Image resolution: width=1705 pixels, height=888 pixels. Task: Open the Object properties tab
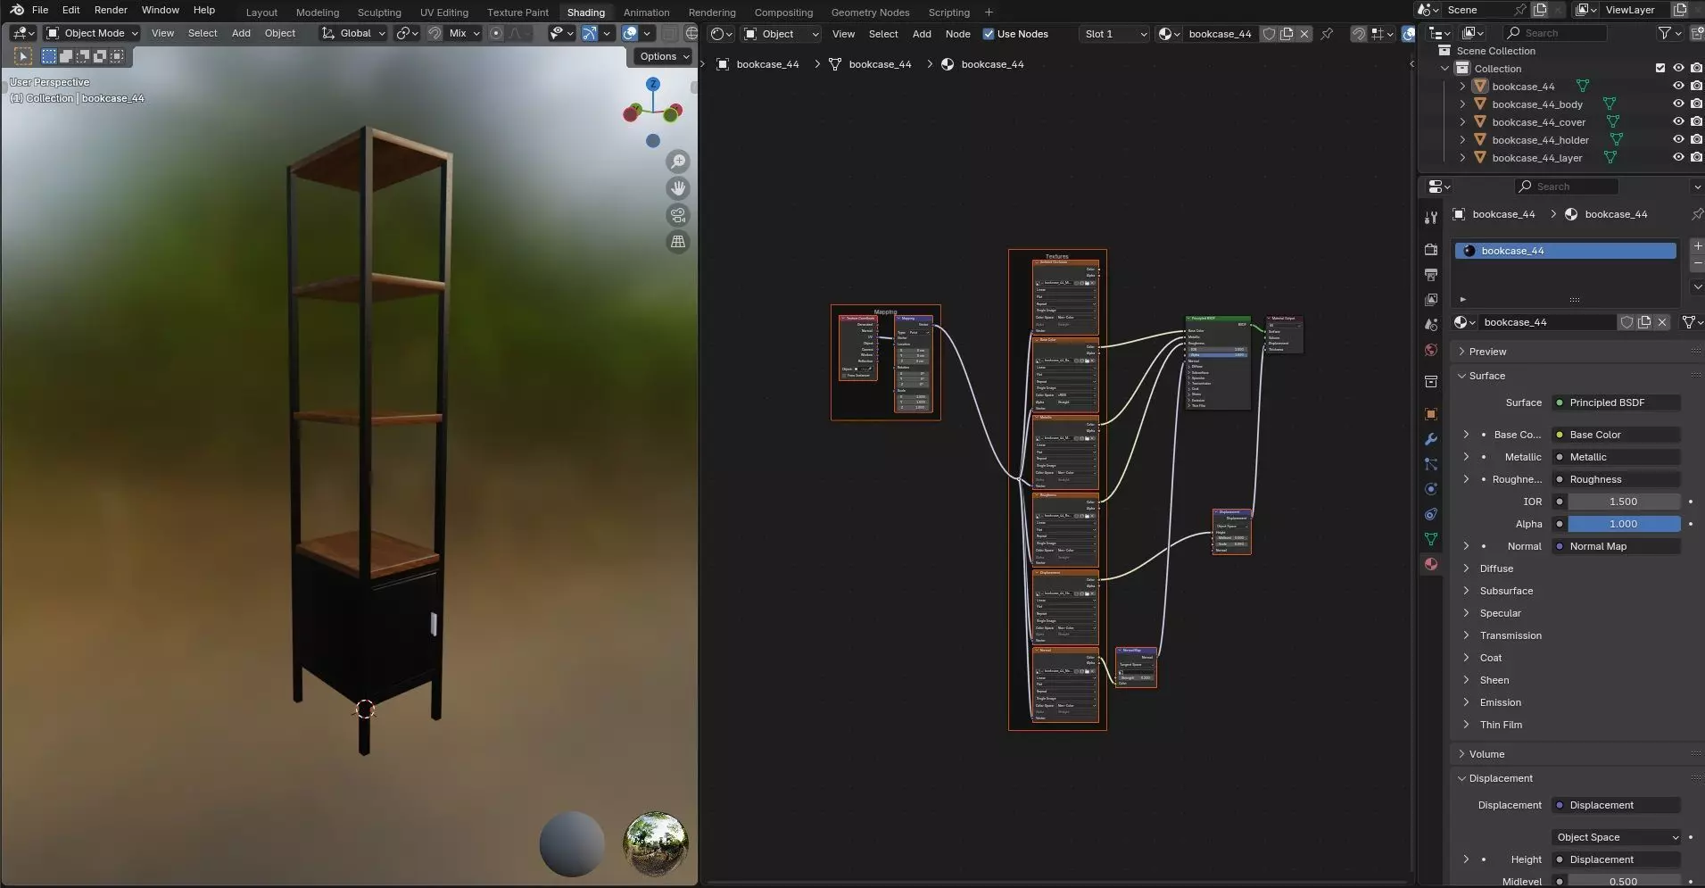[1431, 414]
